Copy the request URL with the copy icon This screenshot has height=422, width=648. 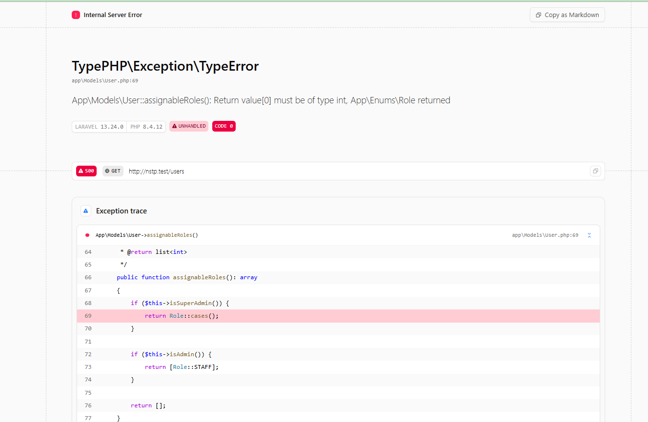tap(595, 171)
